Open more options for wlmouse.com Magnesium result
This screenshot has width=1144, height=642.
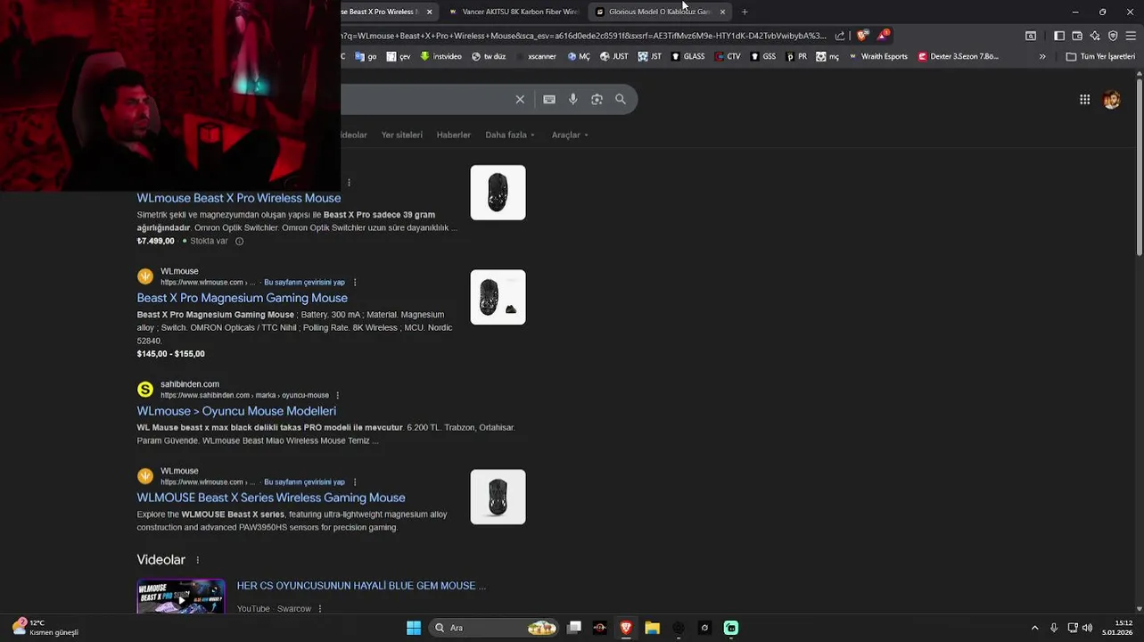tap(355, 283)
